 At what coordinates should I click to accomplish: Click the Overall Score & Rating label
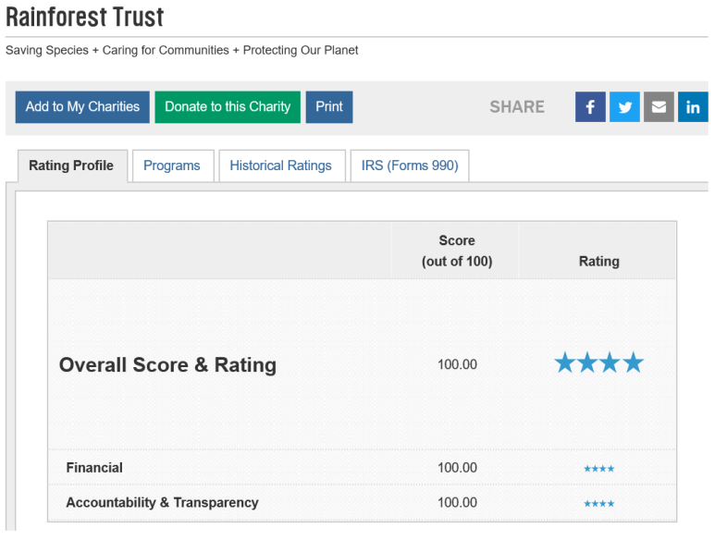167,364
